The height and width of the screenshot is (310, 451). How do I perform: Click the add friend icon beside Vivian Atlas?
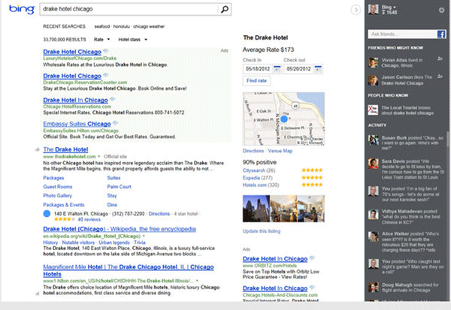point(440,59)
